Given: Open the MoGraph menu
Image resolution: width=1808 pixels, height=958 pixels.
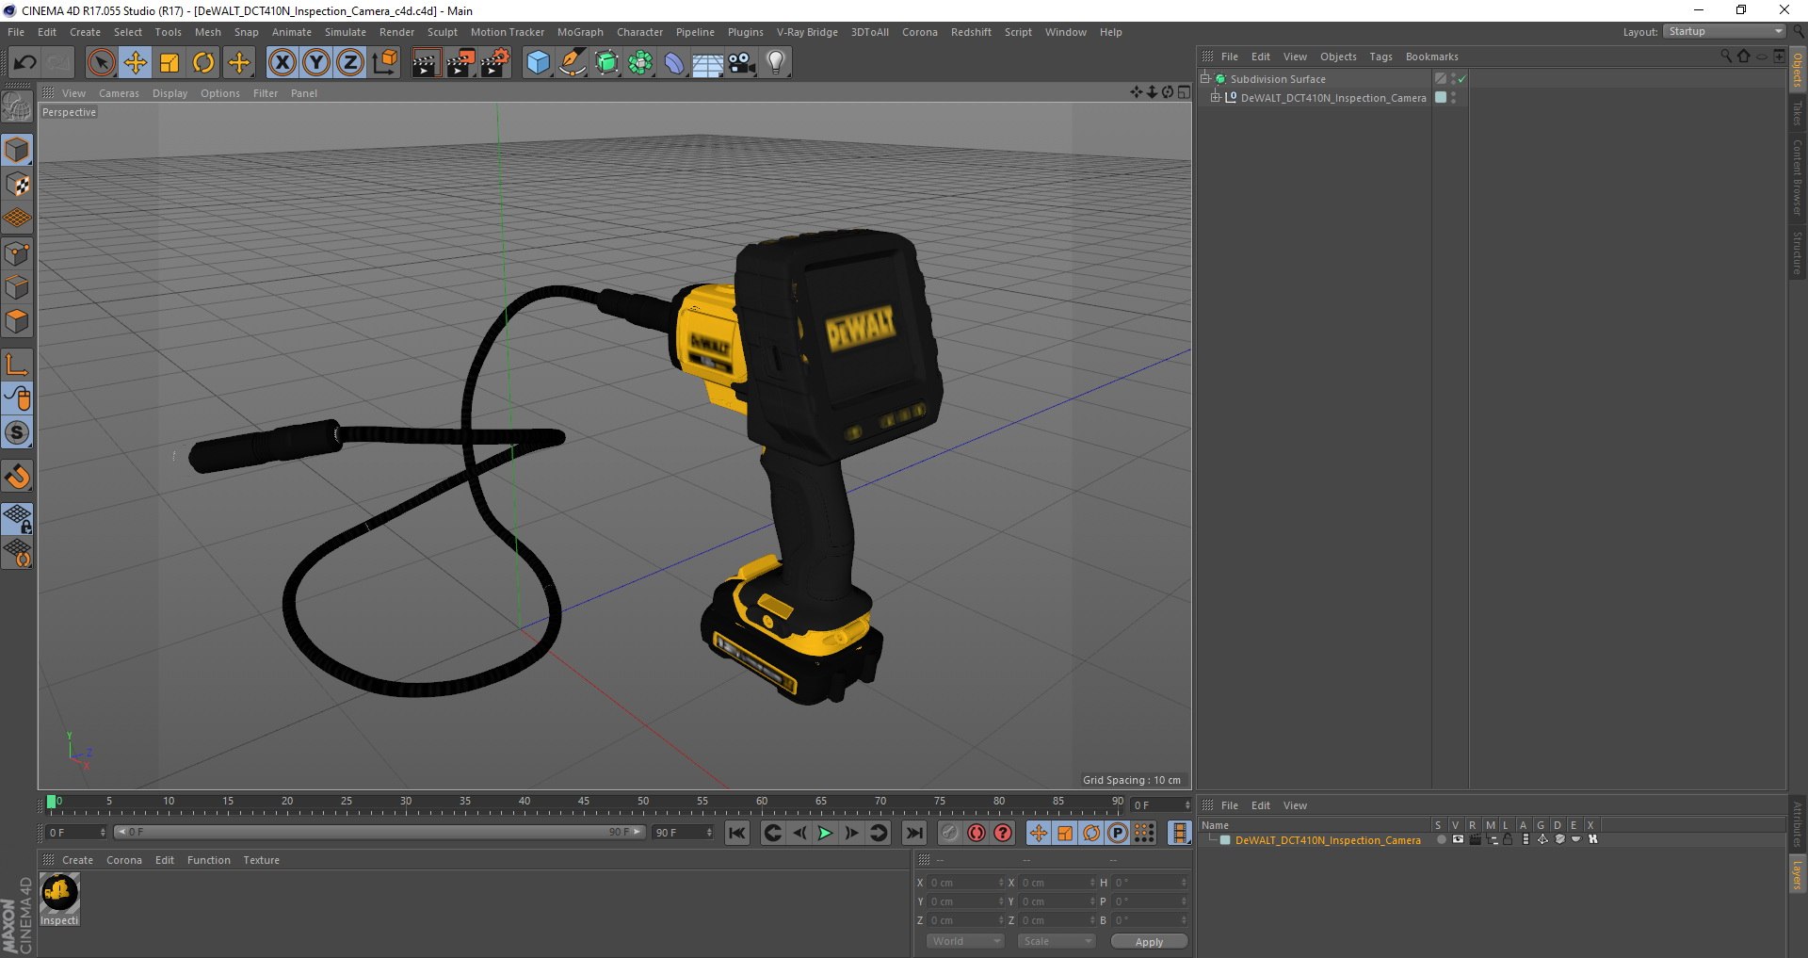Looking at the screenshot, I should coord(580,32).
